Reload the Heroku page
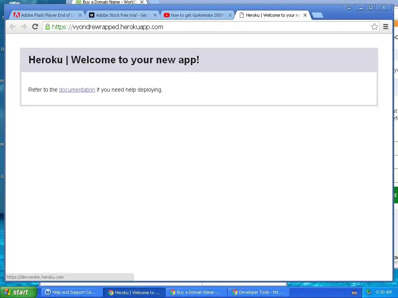The height and width of the screenshot is (298, 398). click(35, 27)
